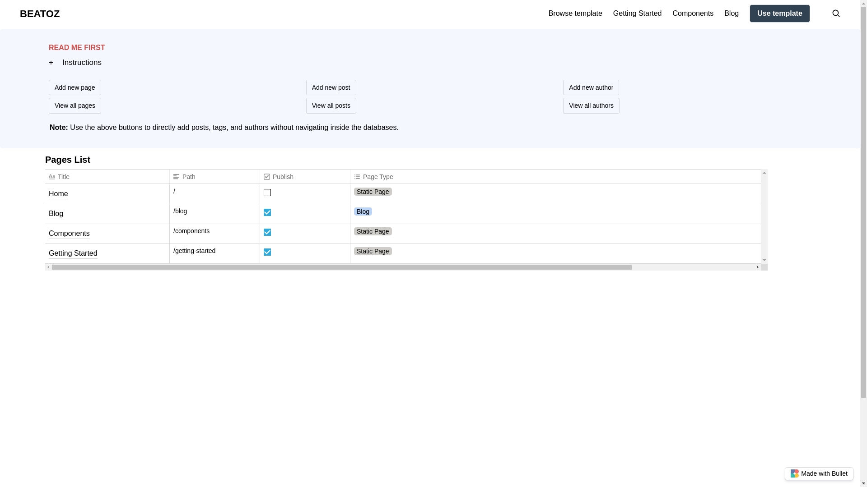Viewport: 867px width, 487px height.
Task: Click the Pages List heading
Action: (x=68, y=160)
